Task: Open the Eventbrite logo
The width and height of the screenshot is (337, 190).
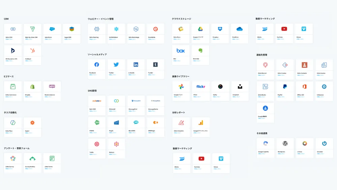Action: [155, 29]
